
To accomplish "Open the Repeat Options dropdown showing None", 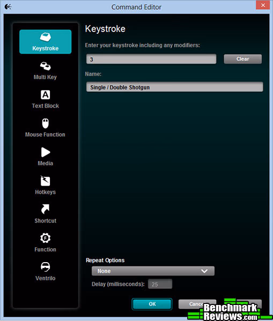I will coord(153,271).
